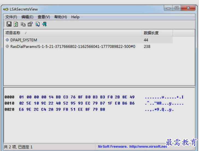Click the ASCII text ..,.*9.Q..y.

coord(159,109)
